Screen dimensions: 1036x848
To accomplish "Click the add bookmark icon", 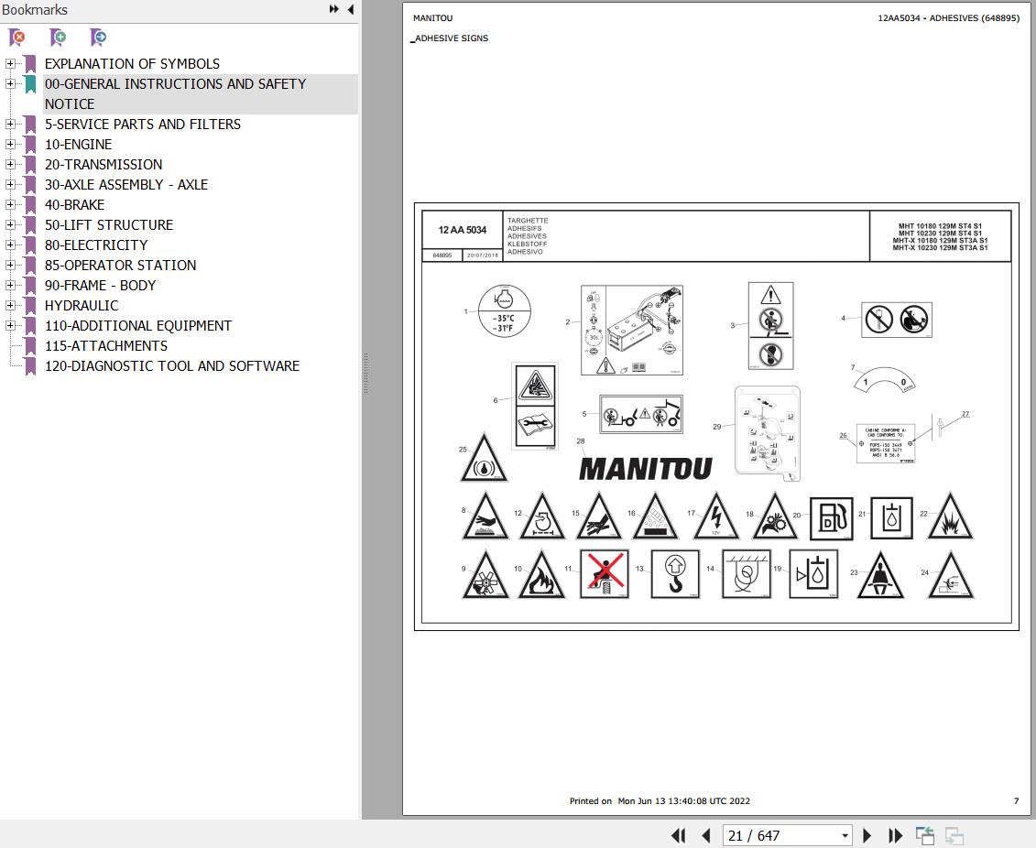I will point(58,38).
